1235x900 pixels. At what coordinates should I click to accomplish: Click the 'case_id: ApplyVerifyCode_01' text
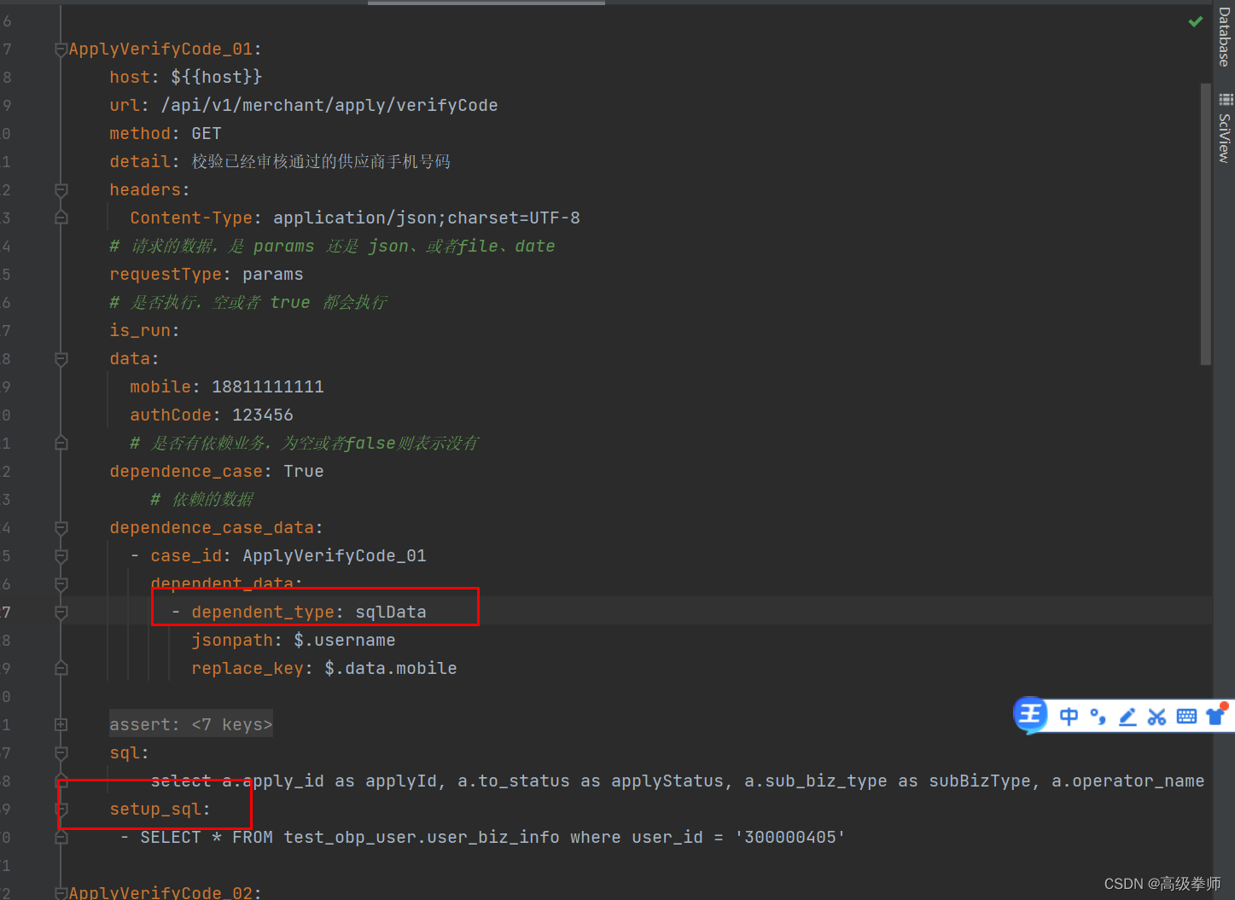288,555
